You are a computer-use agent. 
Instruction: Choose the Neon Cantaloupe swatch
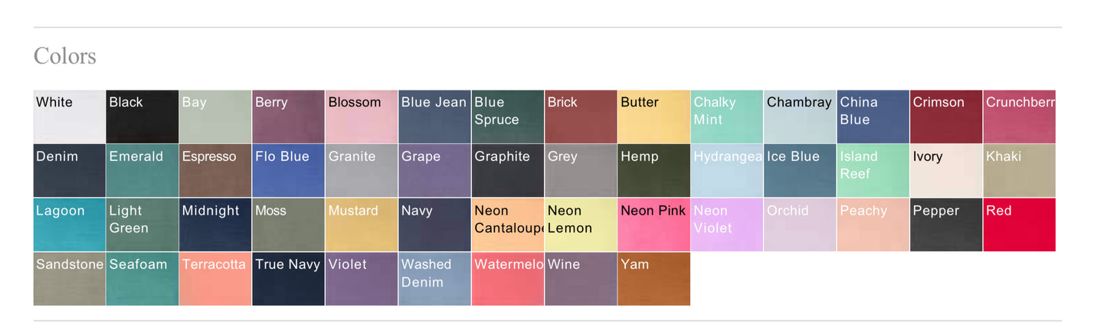point(507,224)
